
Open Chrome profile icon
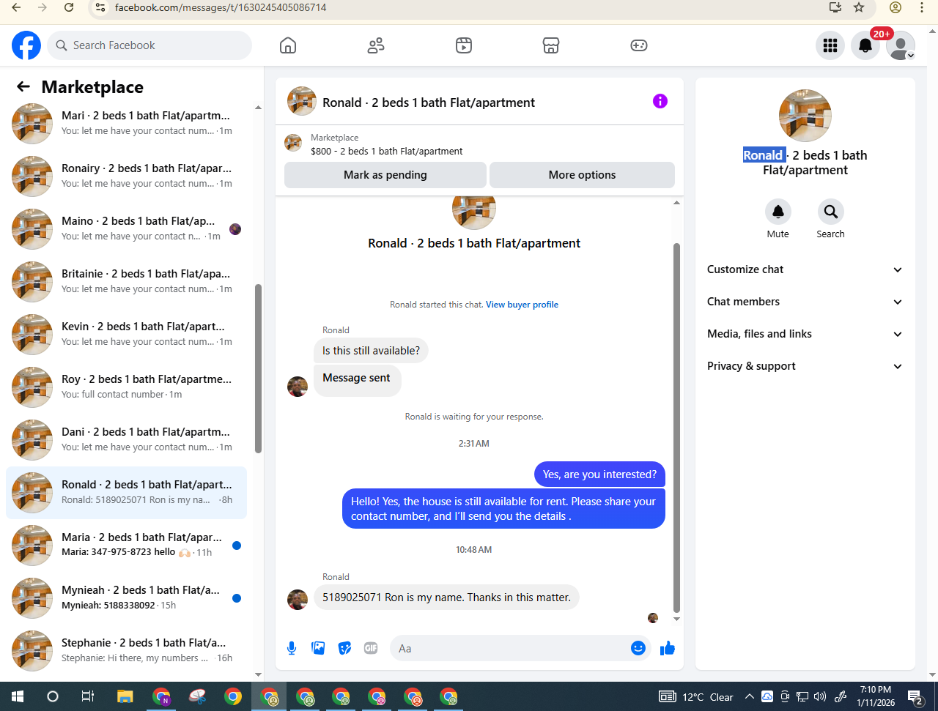pyautogui.click(x=895, y=7)
